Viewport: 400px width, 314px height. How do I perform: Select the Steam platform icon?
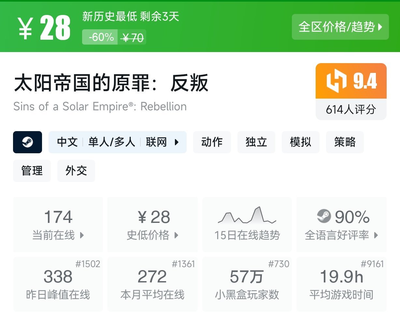tap(28, 142)
